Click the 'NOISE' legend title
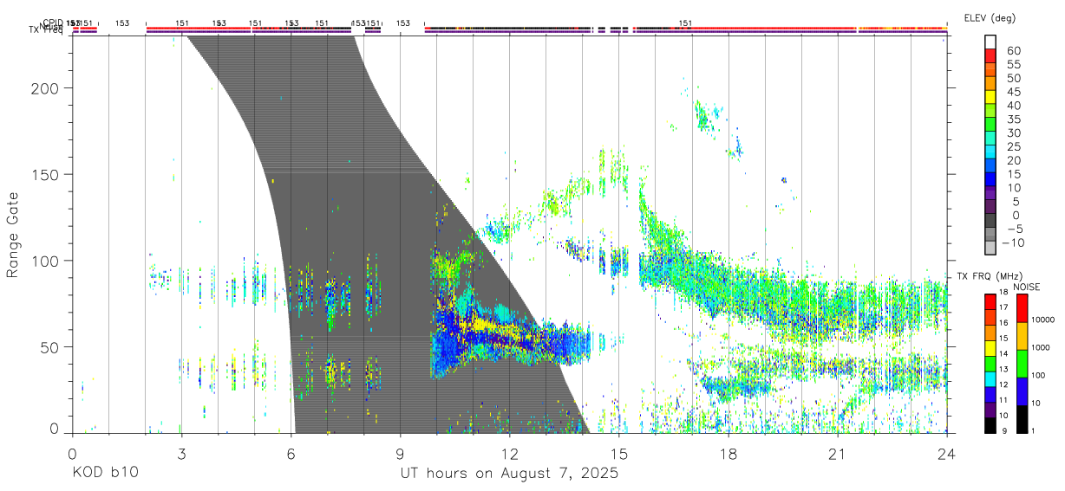 [1026, 287]
